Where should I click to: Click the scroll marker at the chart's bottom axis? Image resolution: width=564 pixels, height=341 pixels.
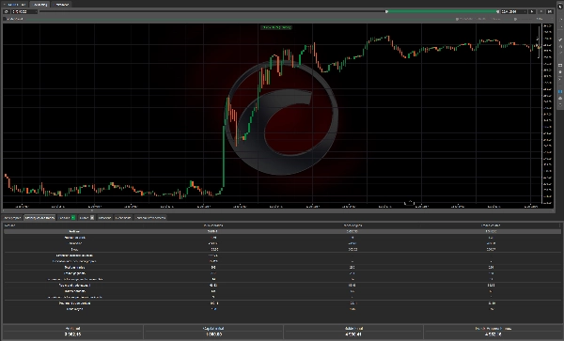tap(410, 203)
